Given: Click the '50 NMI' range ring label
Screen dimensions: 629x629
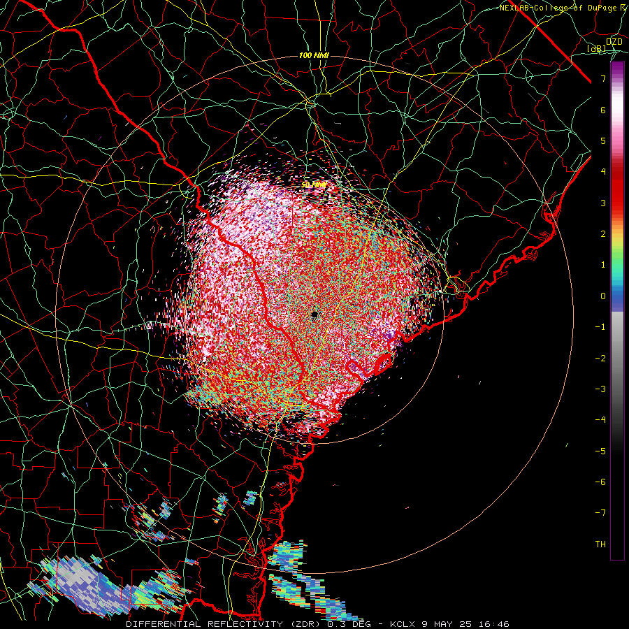Looking at the screenshot, I should [x=314, y=185].
